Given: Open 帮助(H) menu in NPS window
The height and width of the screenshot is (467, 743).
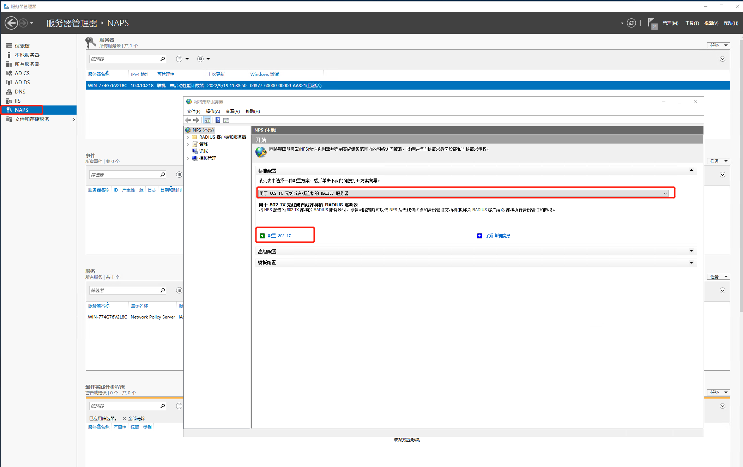Looking at the screenshot, I should pos(253,111).
